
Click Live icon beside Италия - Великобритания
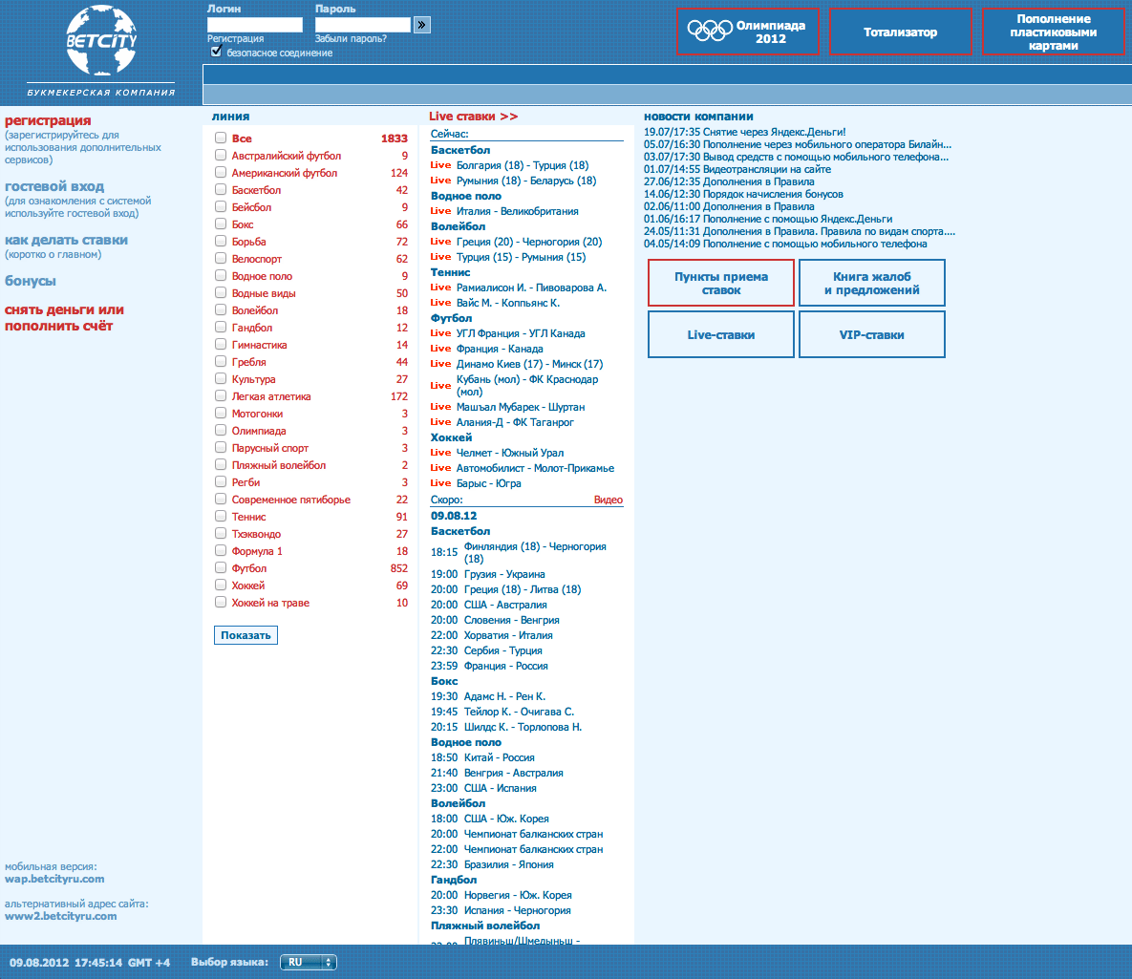point(440,211)
